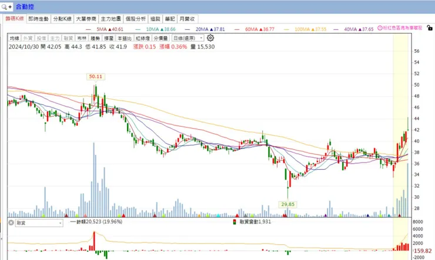Toggle the 均線 overlay button
435x260 pixels.
click(x=15, y=38)
